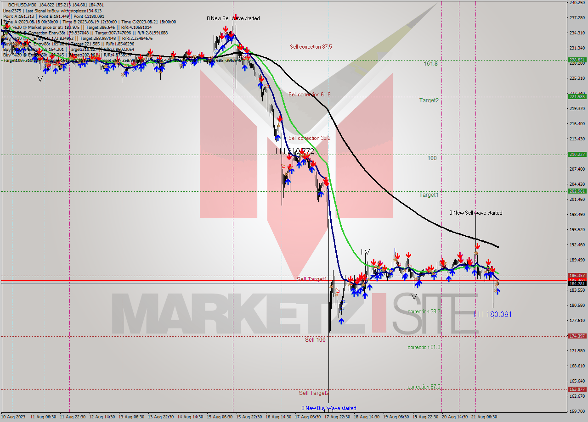This screenshot has width=588, height=422.
Task: Click the '17 Aug 22:30' time label
Action: coord(337,417)
